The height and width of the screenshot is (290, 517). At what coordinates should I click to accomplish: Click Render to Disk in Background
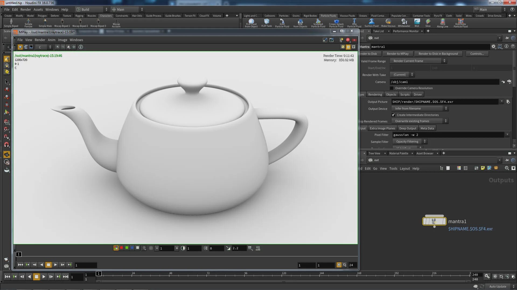tap(438, 54)
